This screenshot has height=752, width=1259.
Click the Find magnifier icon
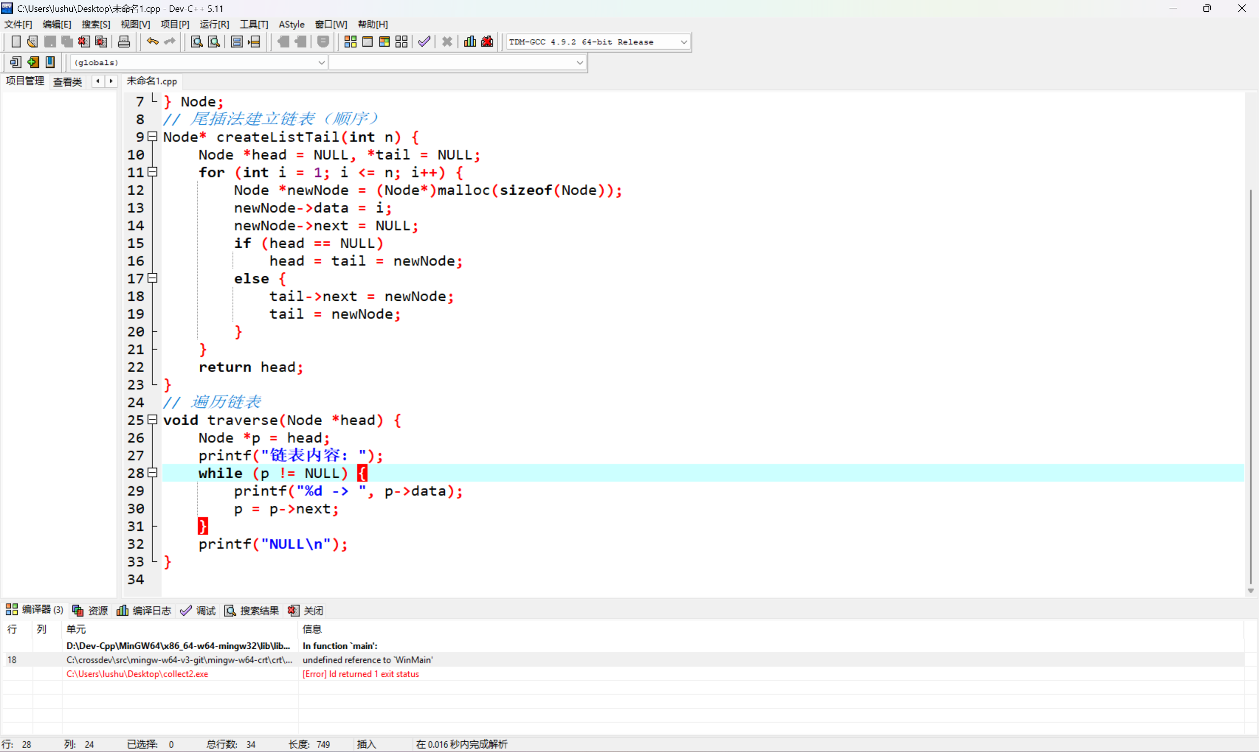point(196,42)
